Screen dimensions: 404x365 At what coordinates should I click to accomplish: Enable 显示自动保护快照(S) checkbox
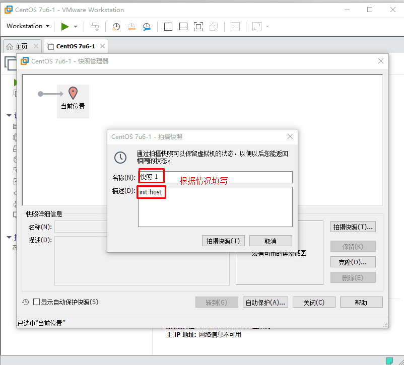coord(37,302)
